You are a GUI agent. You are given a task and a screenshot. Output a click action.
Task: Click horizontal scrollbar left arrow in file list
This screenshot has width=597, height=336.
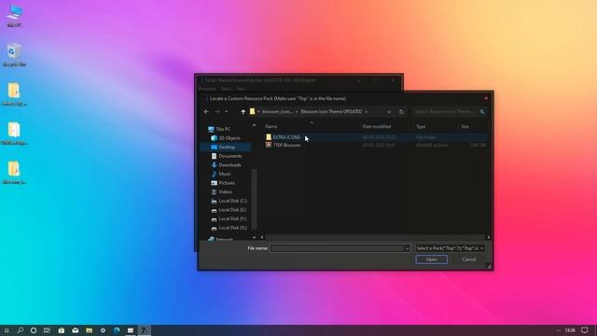[262, 237]
